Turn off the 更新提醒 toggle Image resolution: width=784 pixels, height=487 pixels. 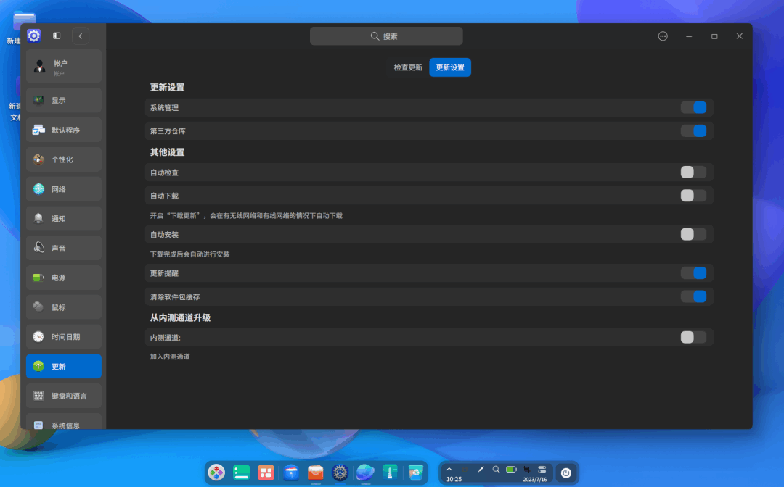click(x=693, y=273)
